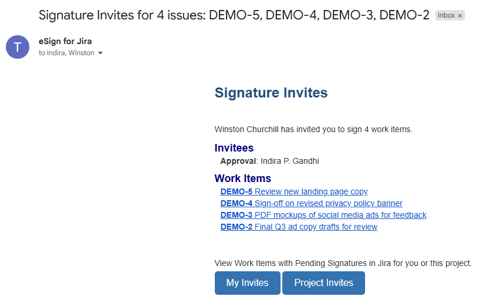Click the invitee name Indira P. Gandhi
This screenshot has height=303, width=493.
pos(289,161)
